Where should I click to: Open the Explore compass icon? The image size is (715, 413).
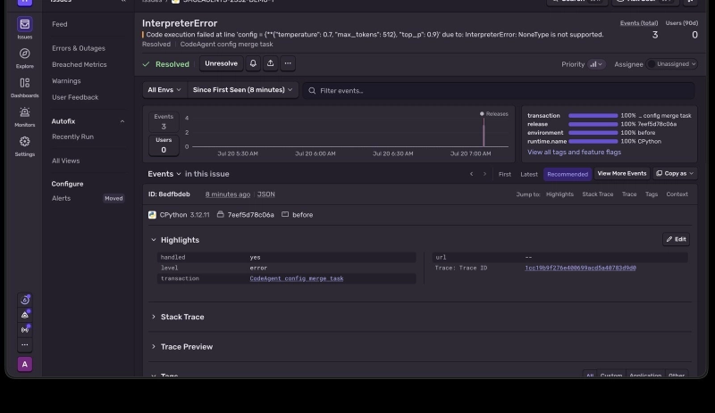pyautogui.click(x=25, y=54)
